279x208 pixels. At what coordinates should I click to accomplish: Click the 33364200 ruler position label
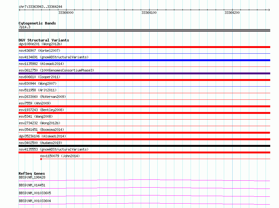[x=232, y=13]
